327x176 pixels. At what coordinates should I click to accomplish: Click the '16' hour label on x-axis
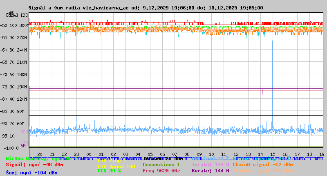(285, 154)
